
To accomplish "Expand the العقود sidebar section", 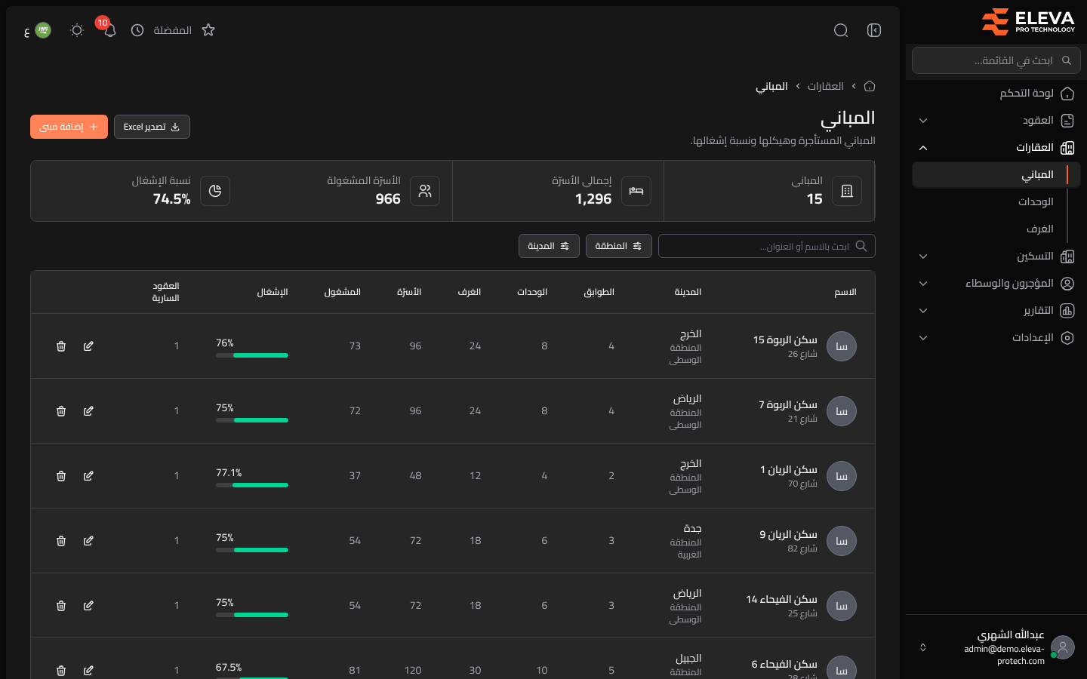I will coord(996,121).
